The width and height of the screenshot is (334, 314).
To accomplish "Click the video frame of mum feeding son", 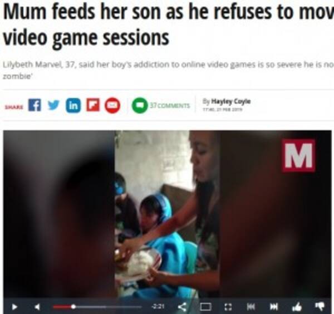I will [167, 214].
